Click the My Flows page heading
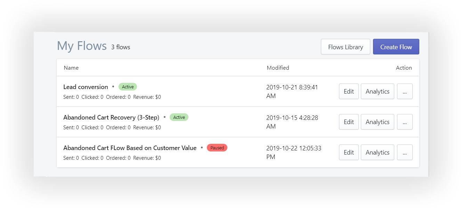 coord(82,46)
